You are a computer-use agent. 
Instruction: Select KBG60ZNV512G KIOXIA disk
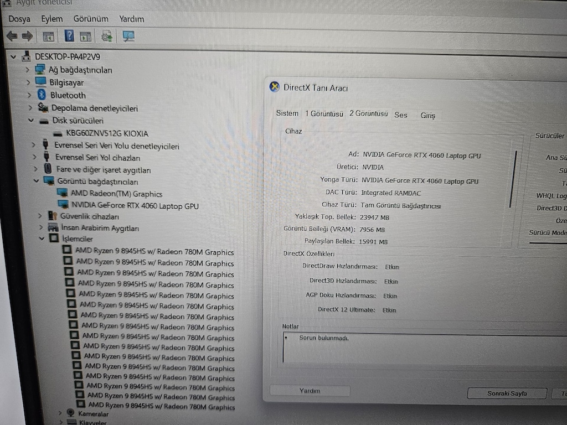[x=107, y=133]
